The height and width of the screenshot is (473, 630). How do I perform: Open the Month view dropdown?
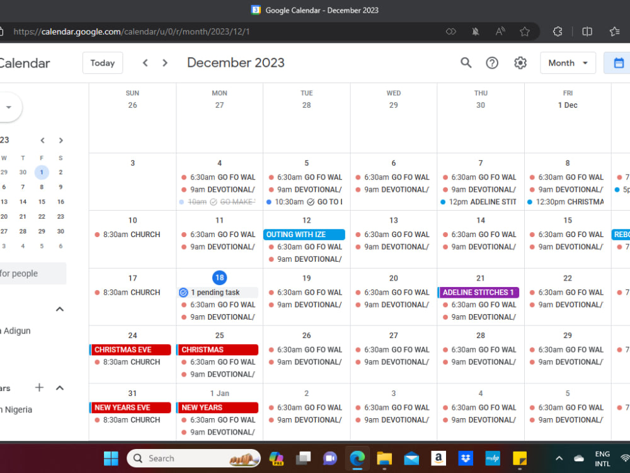568,62
